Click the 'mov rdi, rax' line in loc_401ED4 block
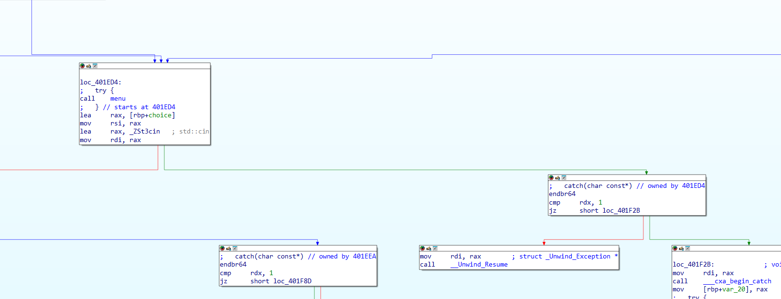The image size is (781, 299). [x=110, y=140]
